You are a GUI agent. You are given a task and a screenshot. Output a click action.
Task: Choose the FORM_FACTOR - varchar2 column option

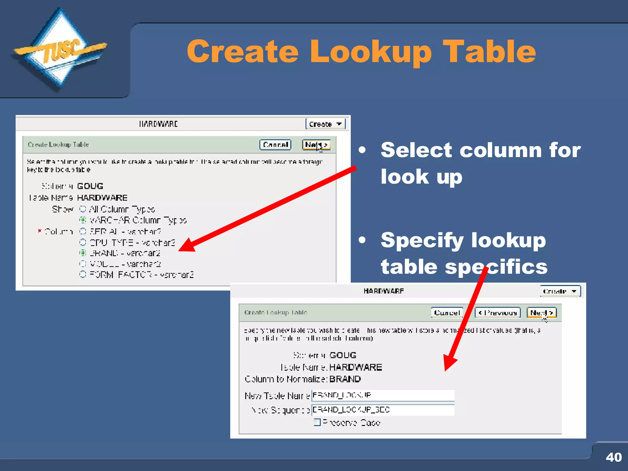pyautogui.click(x=82, y=274)
